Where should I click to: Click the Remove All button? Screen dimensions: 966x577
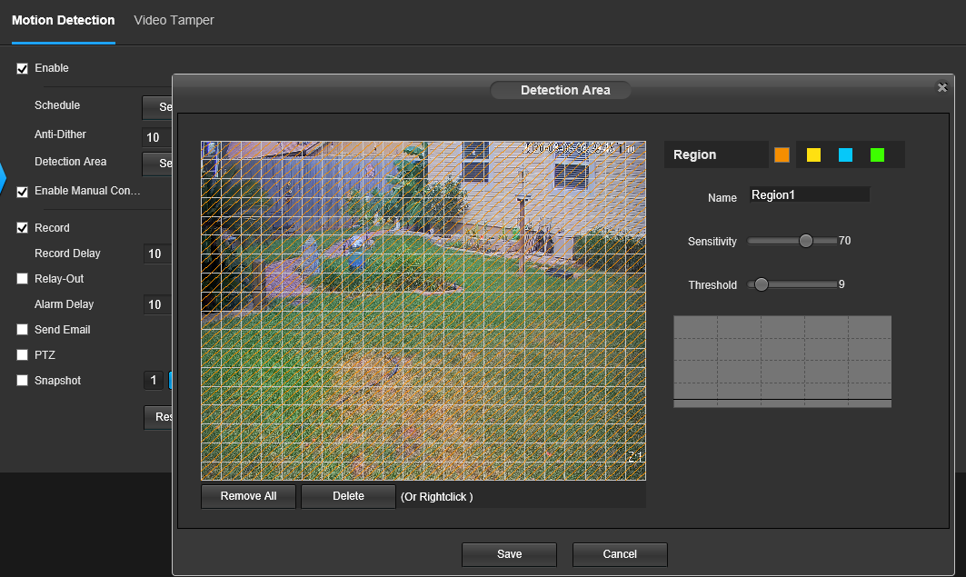click(248, 496)
